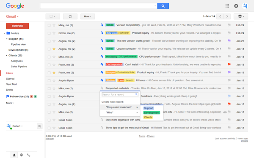The image size is (254, 158).
Task: Open the Gmail dropdown label
Action: [12, 16]
